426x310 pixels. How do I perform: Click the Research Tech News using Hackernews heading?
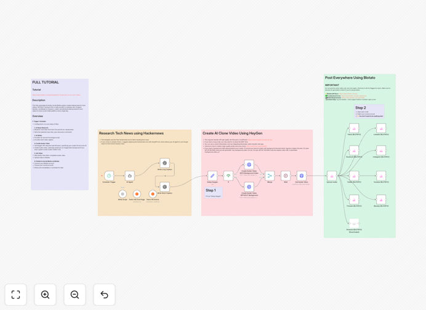coord(131,133)
